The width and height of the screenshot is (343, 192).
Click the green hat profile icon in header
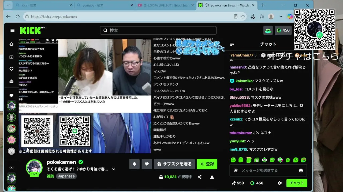tap(268, 30)
